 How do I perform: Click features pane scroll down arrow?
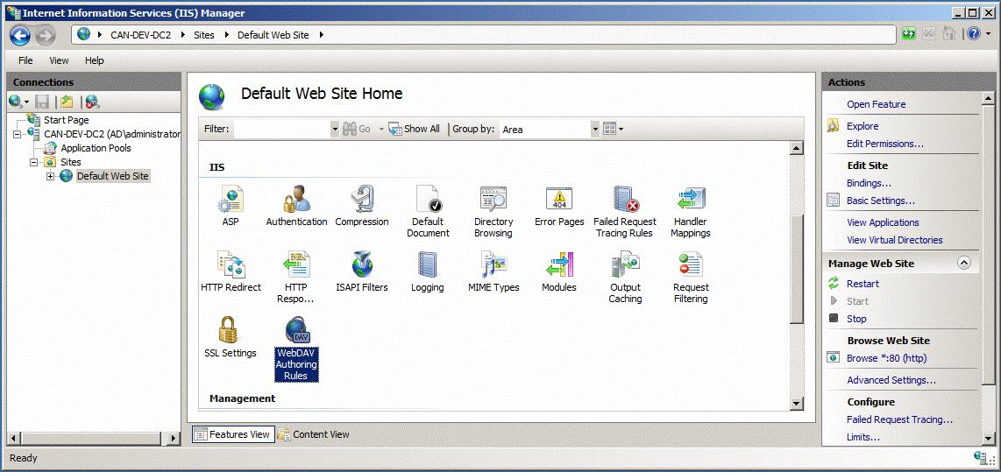pyautogui.click(x=796, y=403)
